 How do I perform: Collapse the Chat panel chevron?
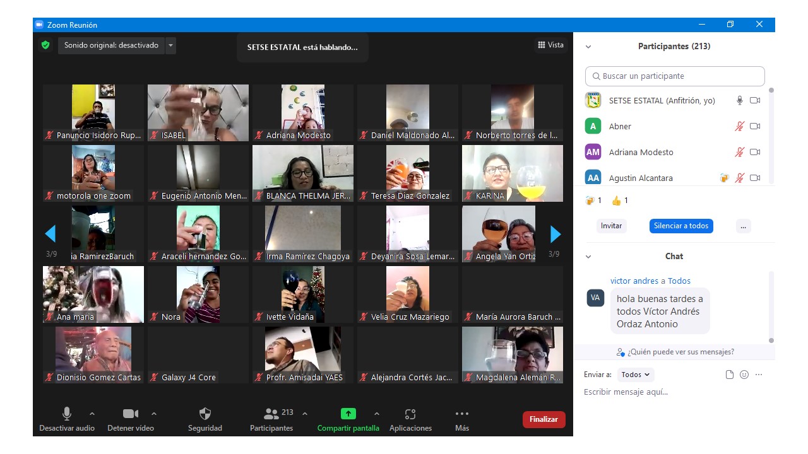click(x=588, y=257)
